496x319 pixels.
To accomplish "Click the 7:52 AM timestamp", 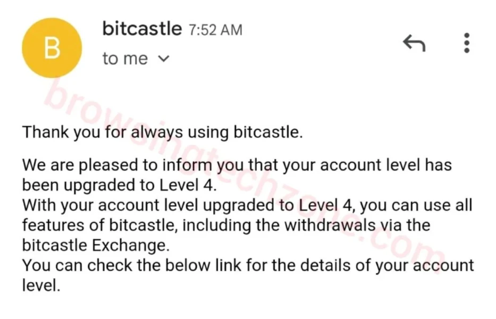I will point(215,30).
